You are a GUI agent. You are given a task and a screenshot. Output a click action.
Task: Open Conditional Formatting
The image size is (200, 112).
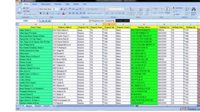pos(131,11)
